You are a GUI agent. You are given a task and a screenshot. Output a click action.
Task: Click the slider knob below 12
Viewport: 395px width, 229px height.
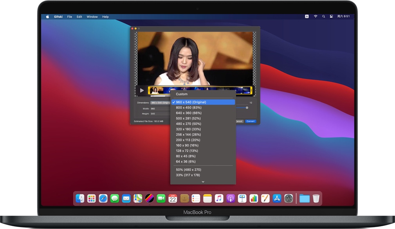pyautogui.click(x=247, y=108)
